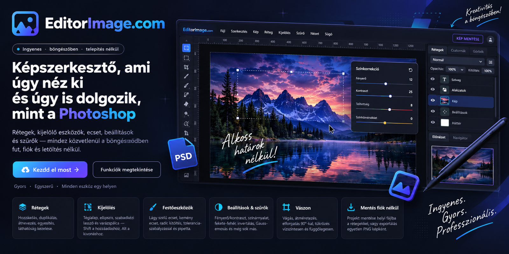
Task: Switch to the Rétegek panel tab
Action: coord(437,50)
